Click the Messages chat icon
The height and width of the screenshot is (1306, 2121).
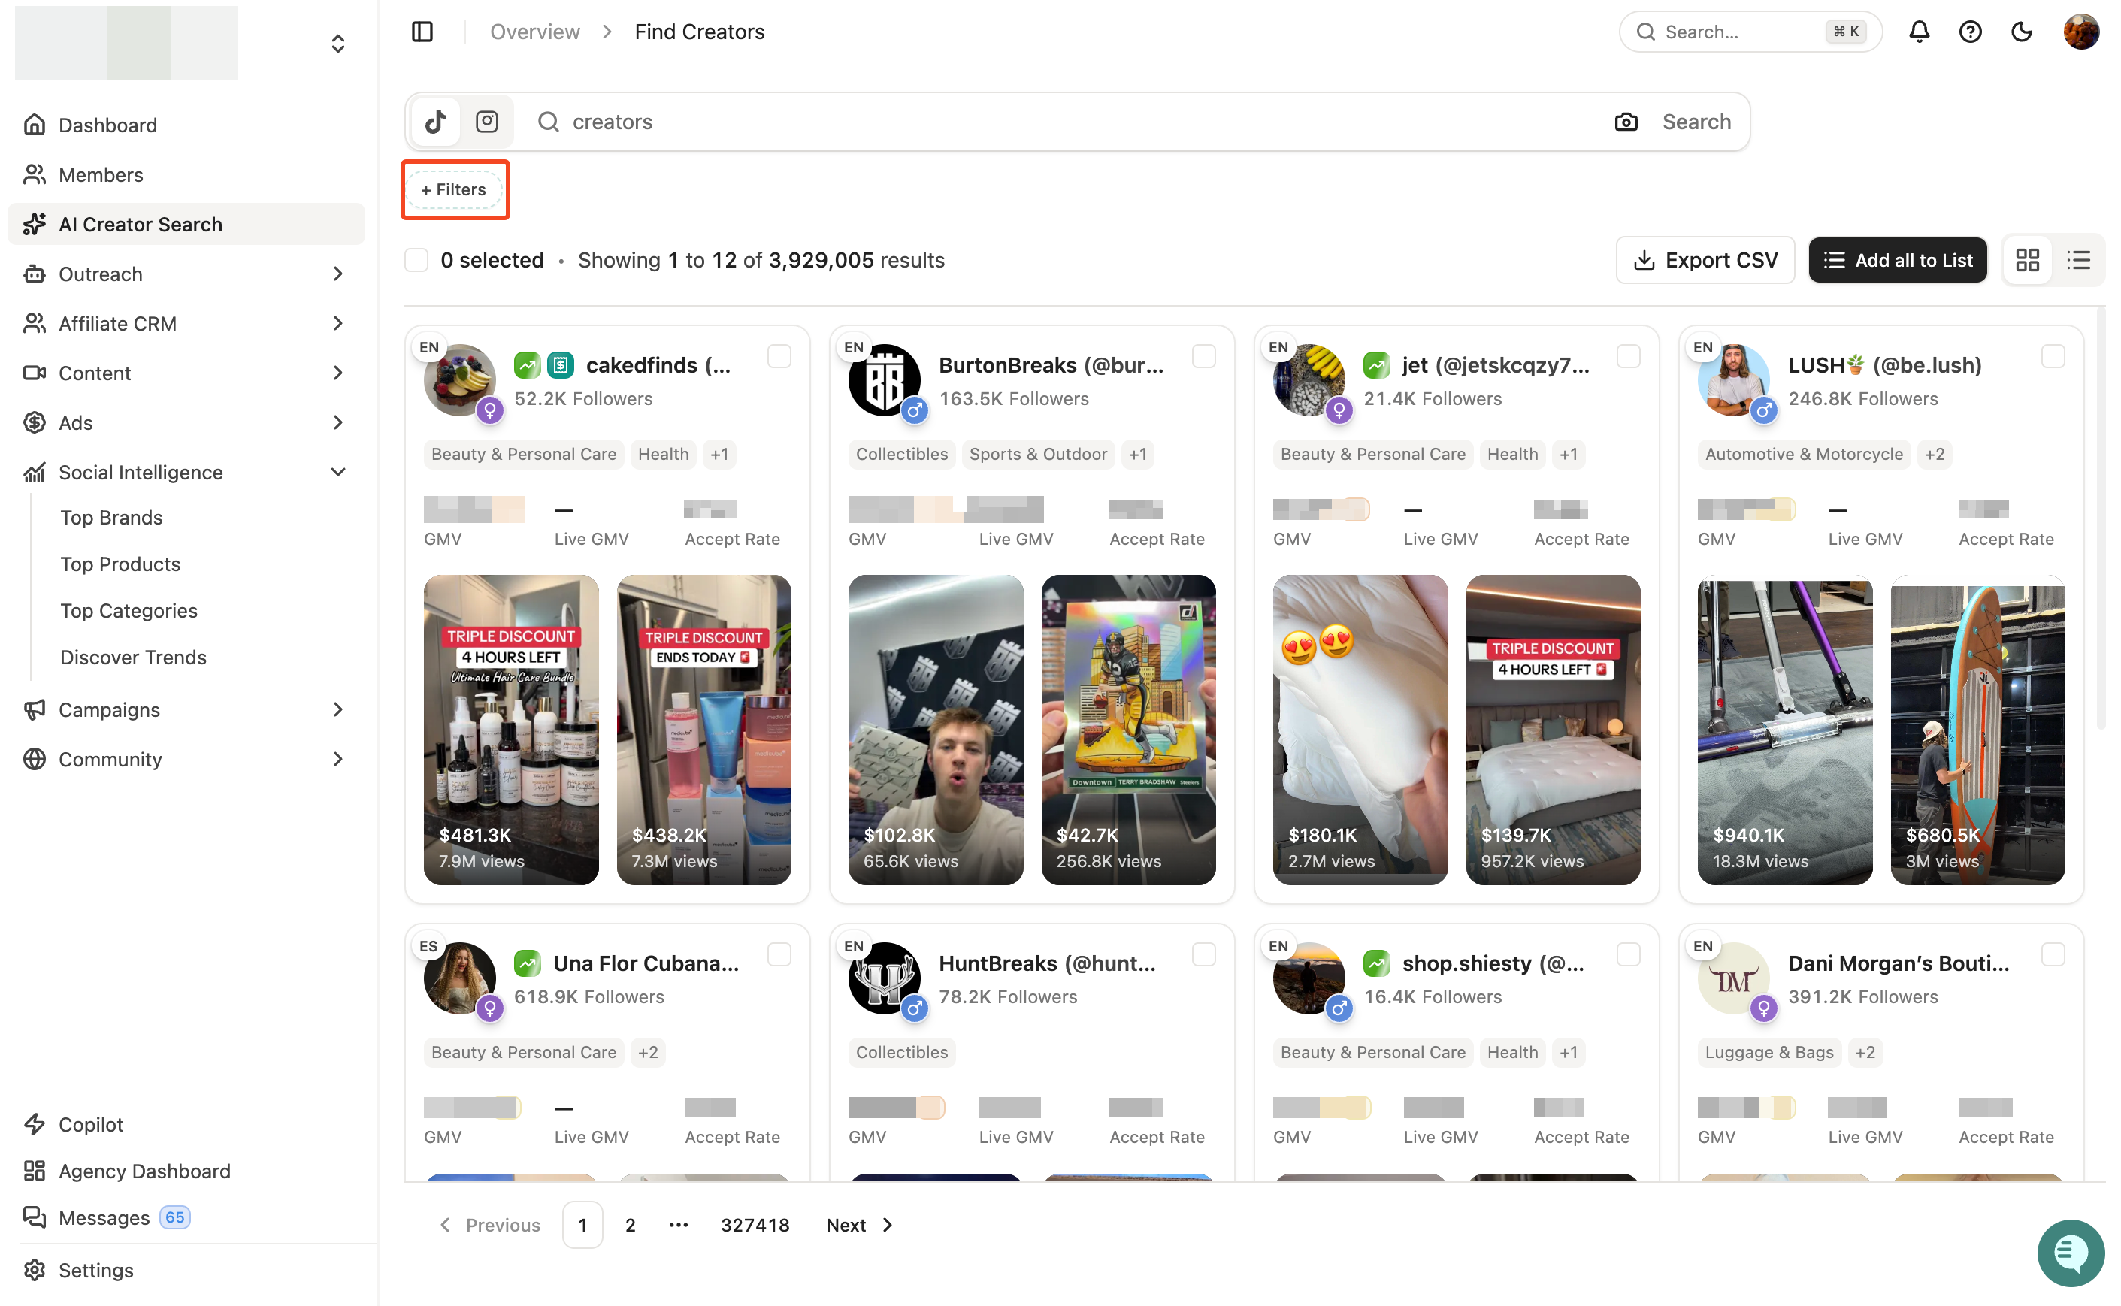click(35, 1218)
